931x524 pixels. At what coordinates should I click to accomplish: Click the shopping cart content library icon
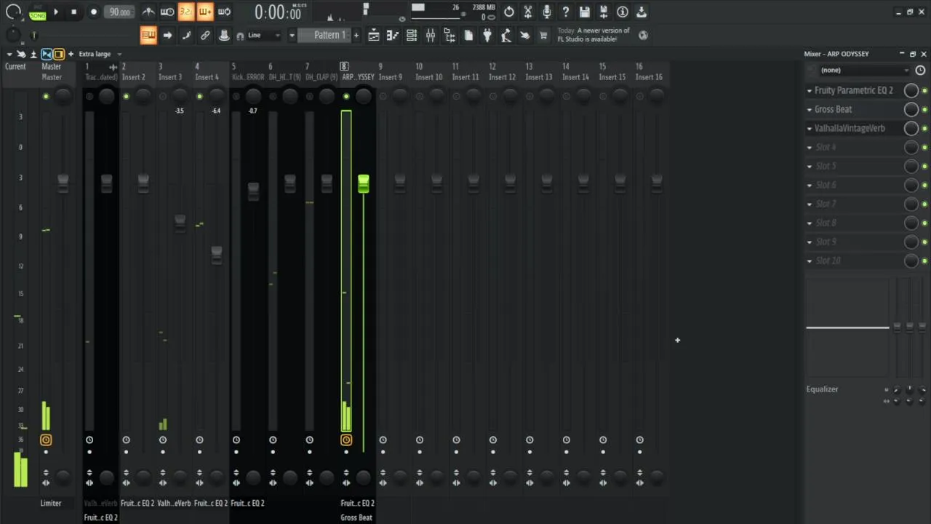pos(543,35)
